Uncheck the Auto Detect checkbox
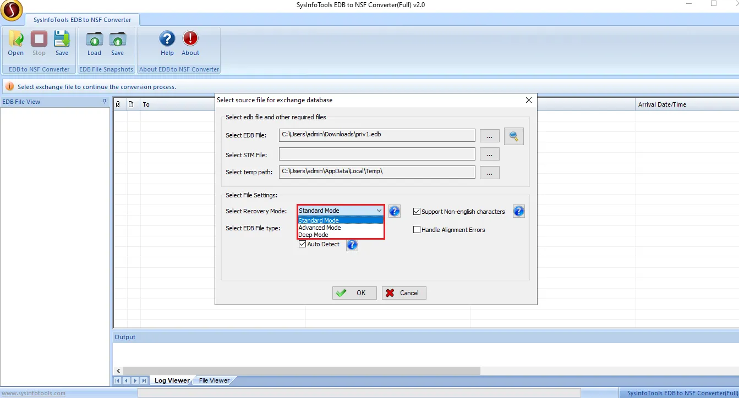Viewport: 739px width, 398px height. 303,244
